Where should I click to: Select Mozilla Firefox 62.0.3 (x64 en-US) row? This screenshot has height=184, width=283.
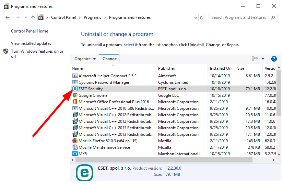point(108,141)
